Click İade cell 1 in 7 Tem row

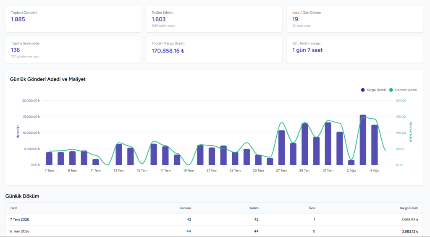314,219
